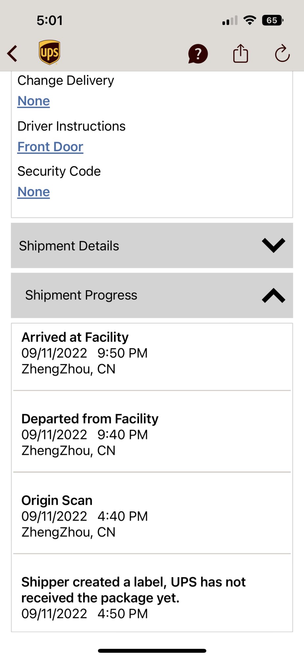This screenshot has height=659, width=304.
Task: Open the Security Code None link
Action: point(34,192)
